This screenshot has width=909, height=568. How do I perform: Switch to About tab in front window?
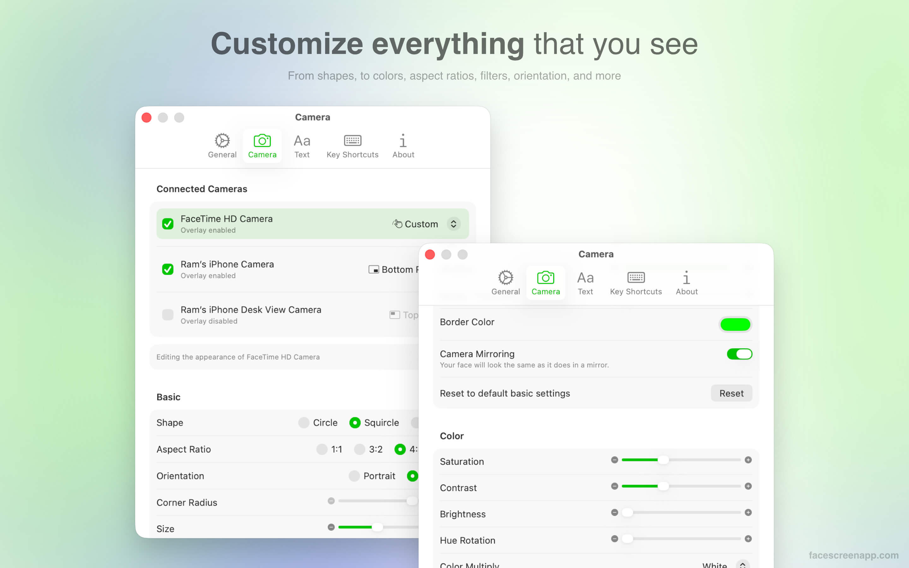tap(686, 291)
